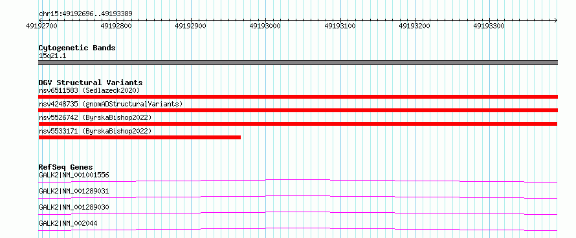Open GALK2|NM_001001556 transcript label
The height and width of the screenshot is (238, 576).
[x=74, y=175]
